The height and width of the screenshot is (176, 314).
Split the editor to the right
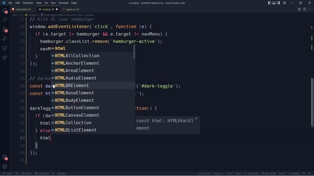(x=304, y=9)
